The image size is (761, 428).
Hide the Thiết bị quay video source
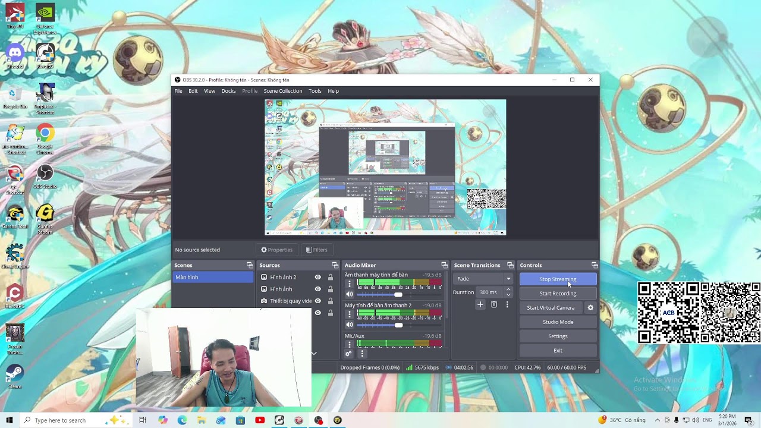click(317, 301)
